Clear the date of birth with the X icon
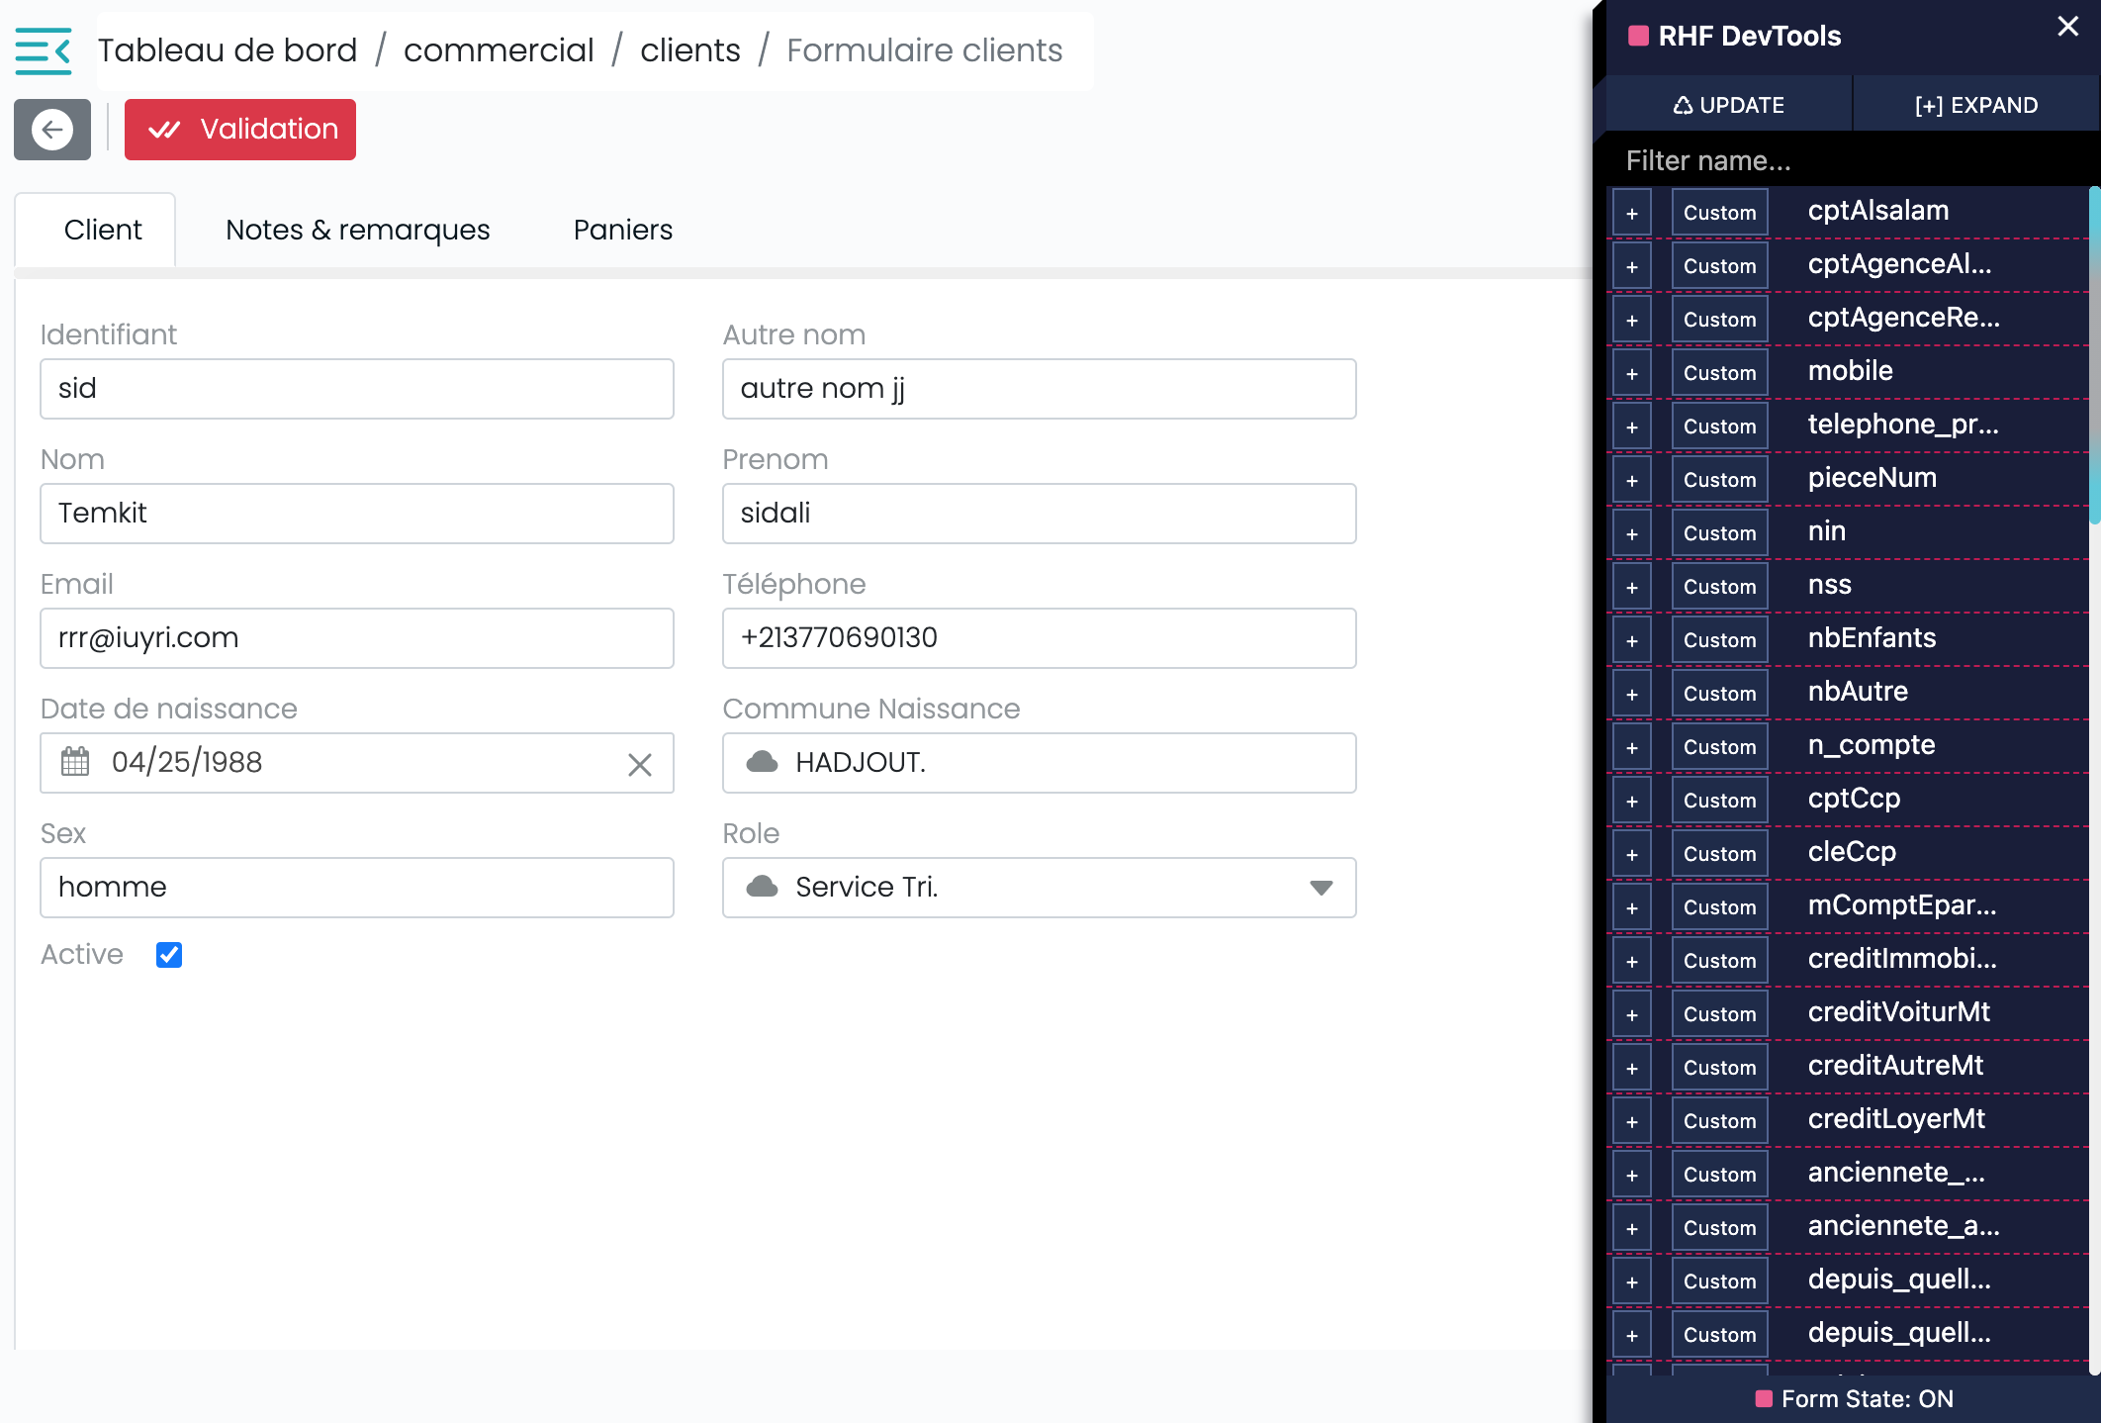Image resolution: width=2101 pixels, height=1423 pixels. [640, 764]
